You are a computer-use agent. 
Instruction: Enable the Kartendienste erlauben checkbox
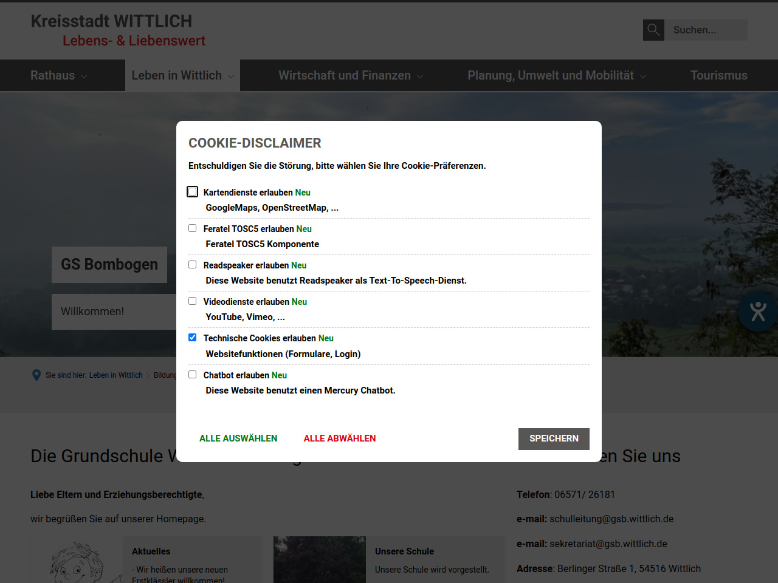(x=193, y=192)
